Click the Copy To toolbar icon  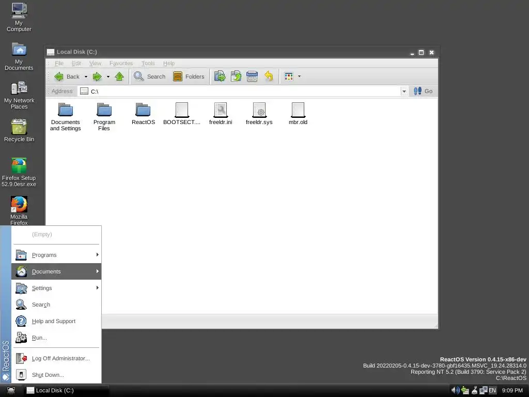pos(236,77)
